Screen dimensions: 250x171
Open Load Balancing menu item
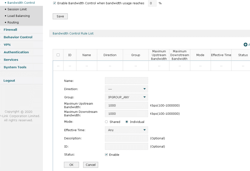point(18,16)
